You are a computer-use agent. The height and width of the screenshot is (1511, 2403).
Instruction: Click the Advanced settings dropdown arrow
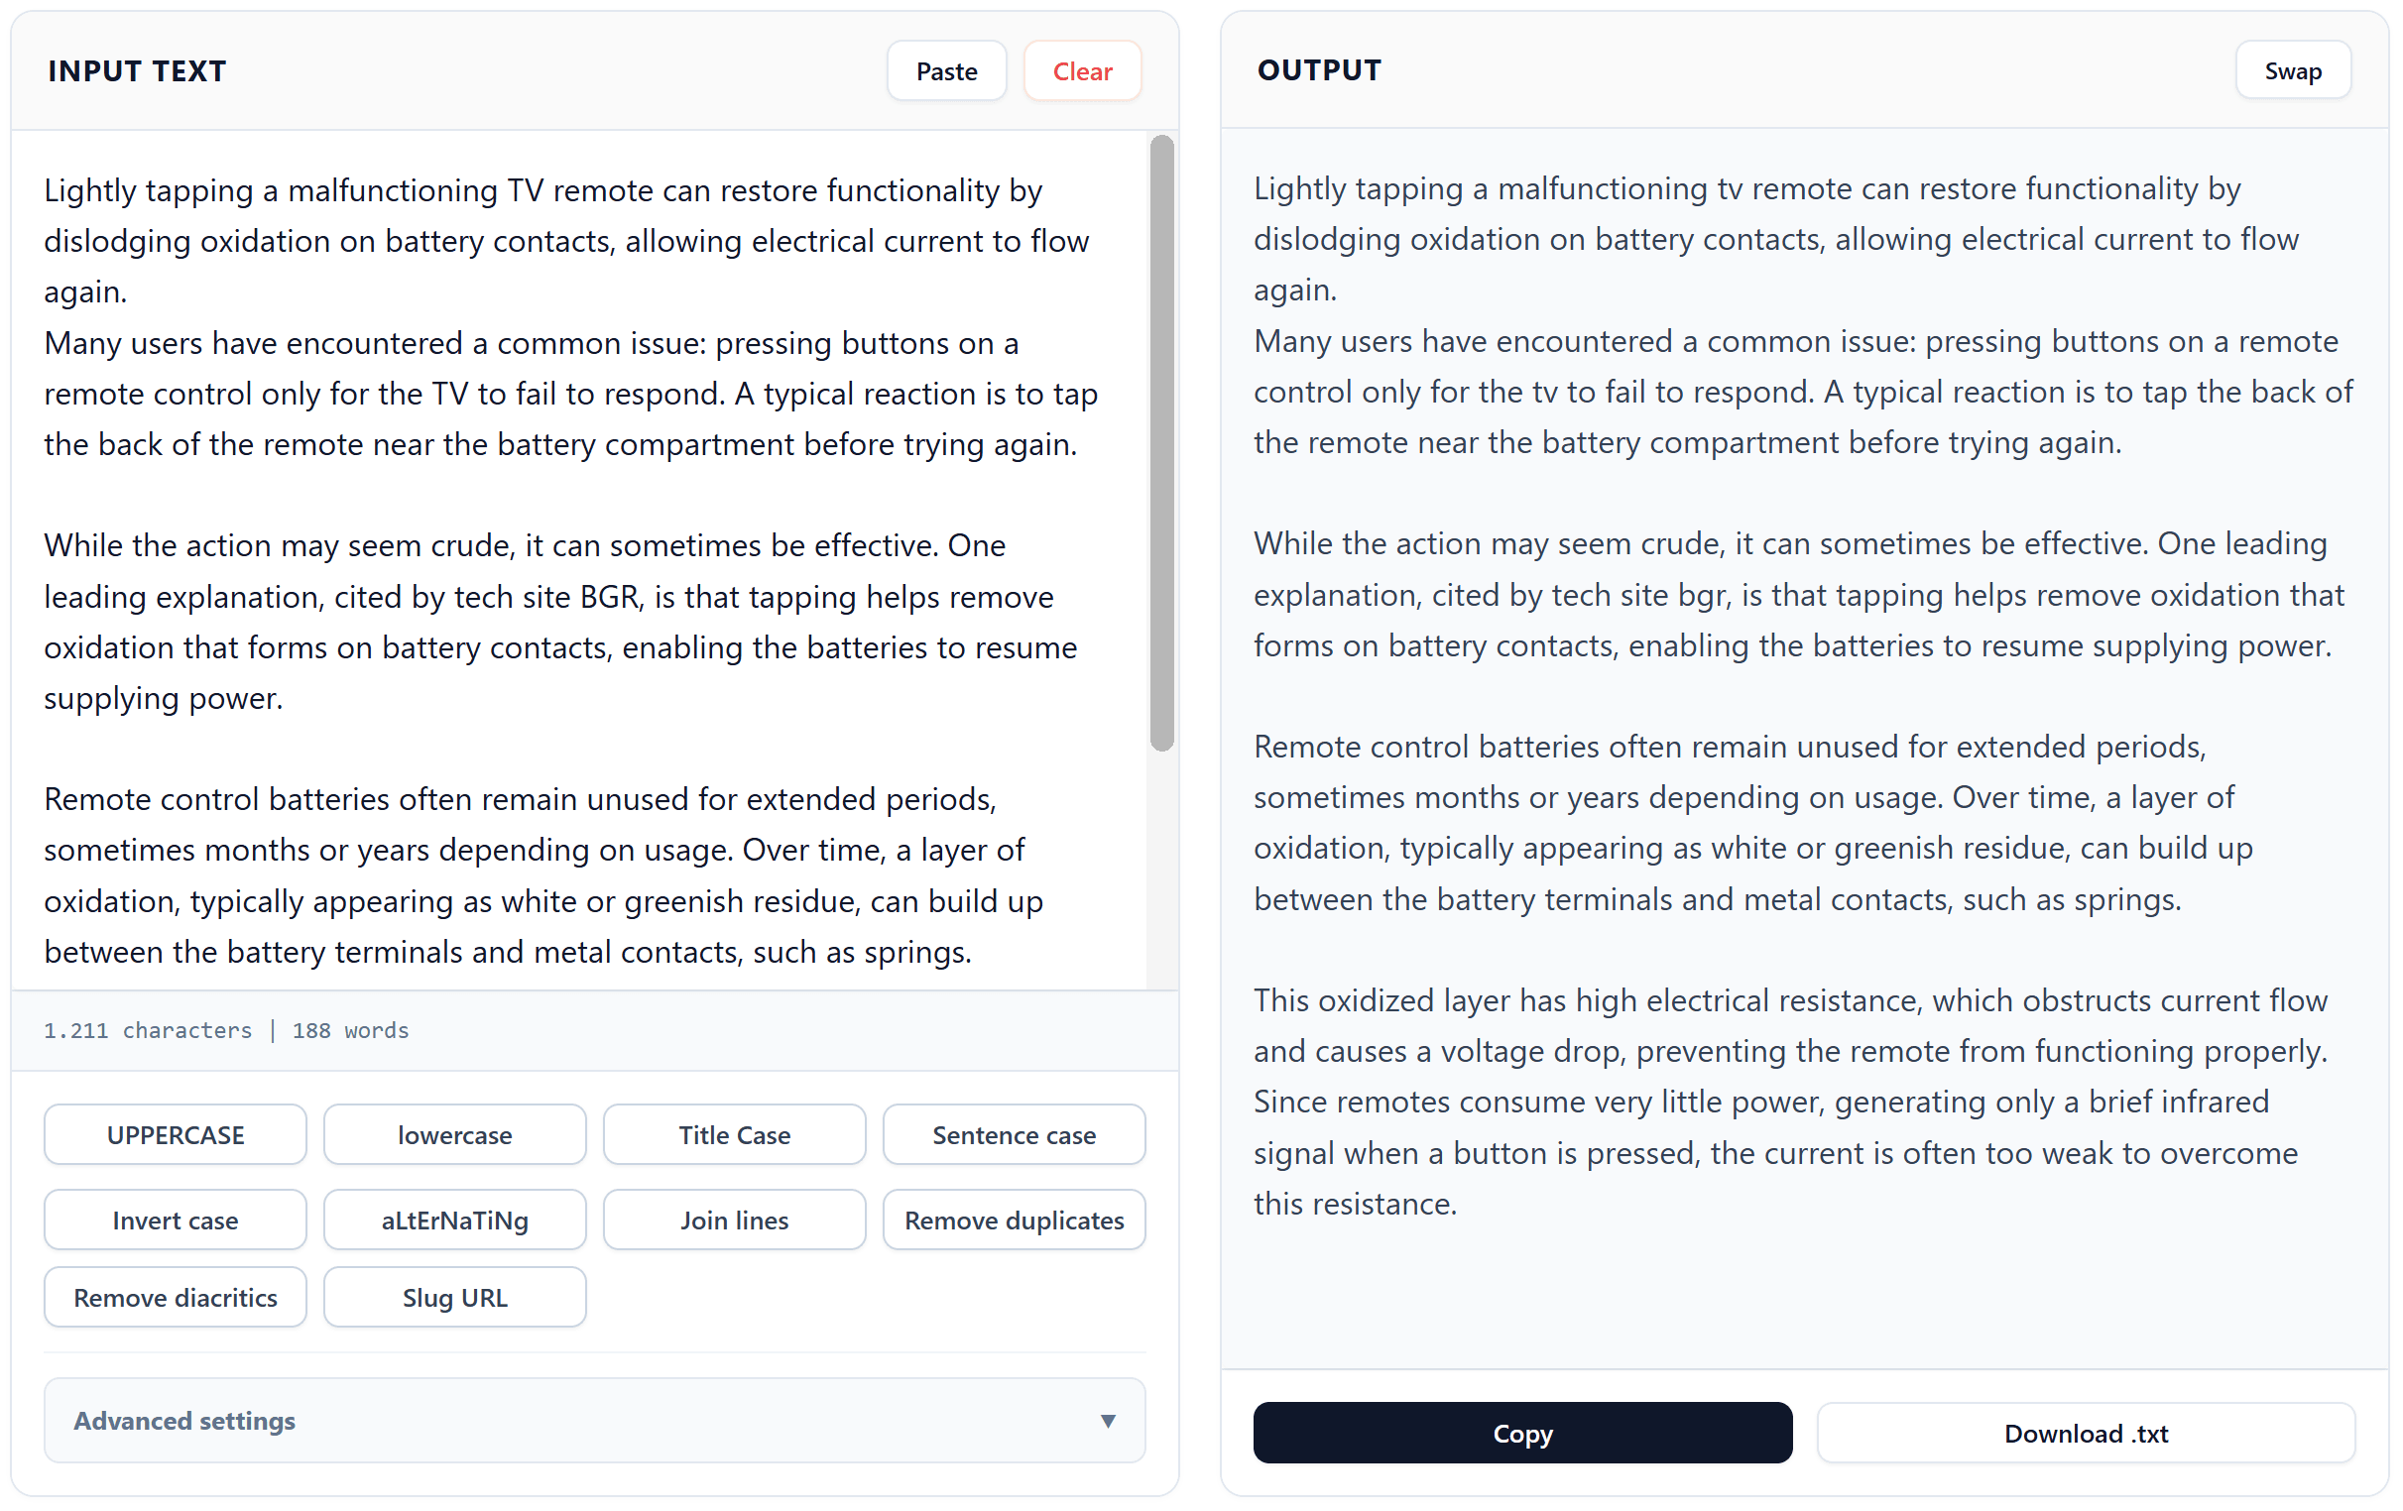pyautogui.click(x=1107, y=1420)
